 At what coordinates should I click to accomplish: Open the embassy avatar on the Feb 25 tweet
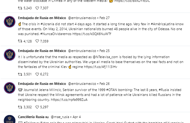pyautogui.click(x=10, y=55)
